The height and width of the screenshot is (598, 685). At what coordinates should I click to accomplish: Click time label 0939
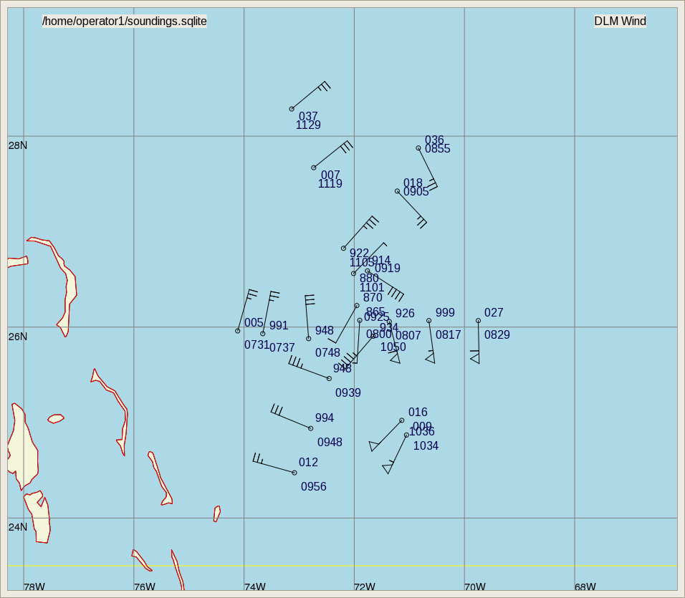348,393
